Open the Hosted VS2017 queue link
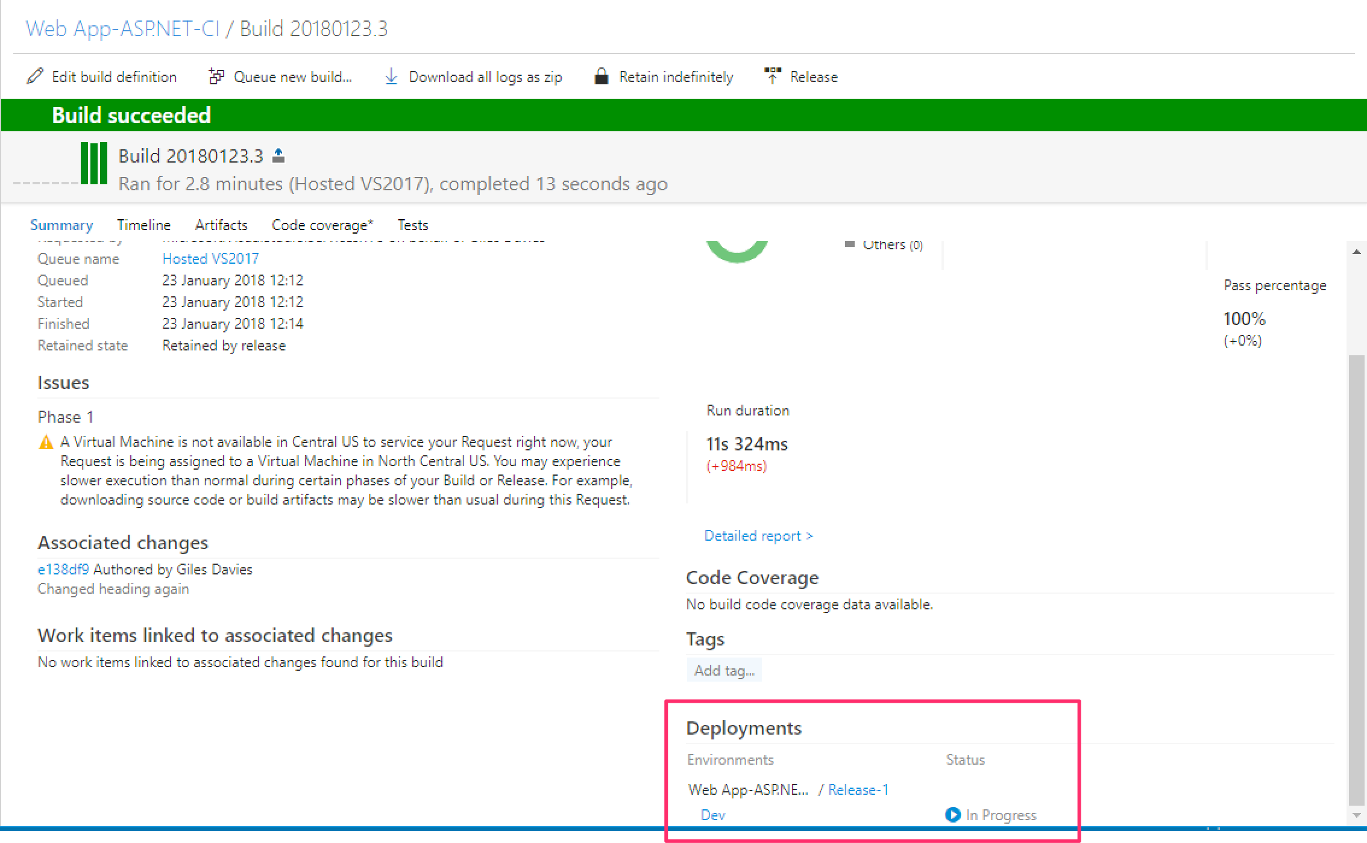1367x843 pixels. tap(210, 259)
